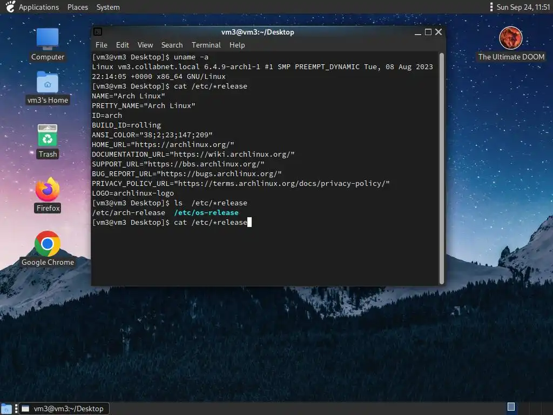The height and width of the screenshot is (415, 553).
Task: Click the LOGO=archlinux-logo line
Action: pos(133,193)
